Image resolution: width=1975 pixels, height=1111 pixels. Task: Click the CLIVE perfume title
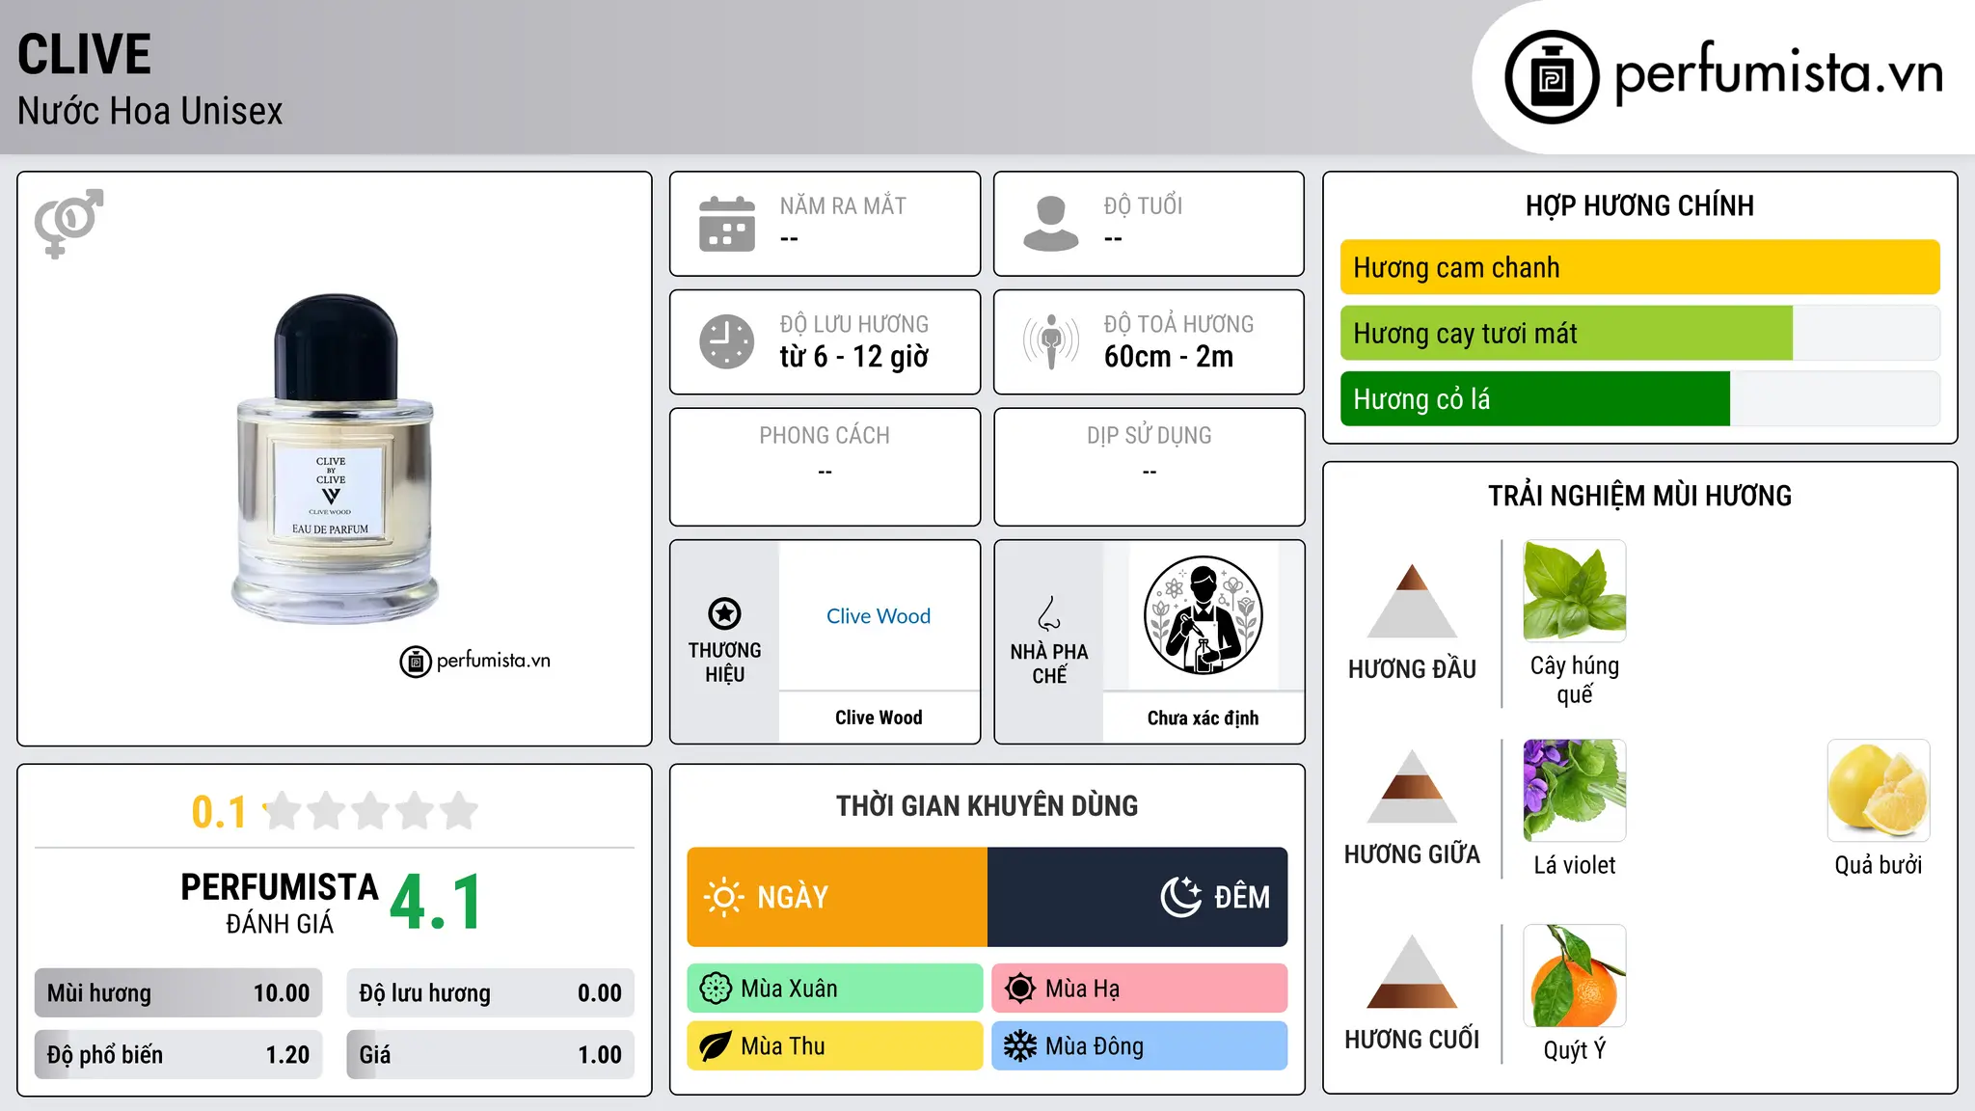point(85,54)
